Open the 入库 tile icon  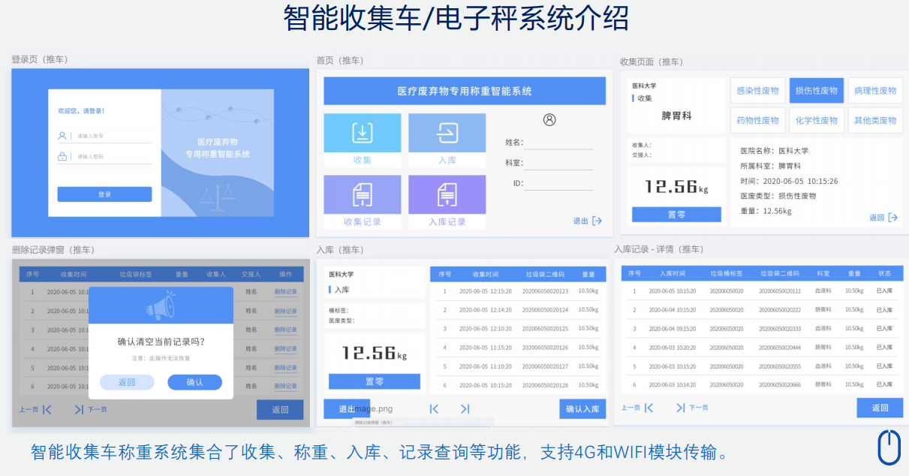coord(447,134)
